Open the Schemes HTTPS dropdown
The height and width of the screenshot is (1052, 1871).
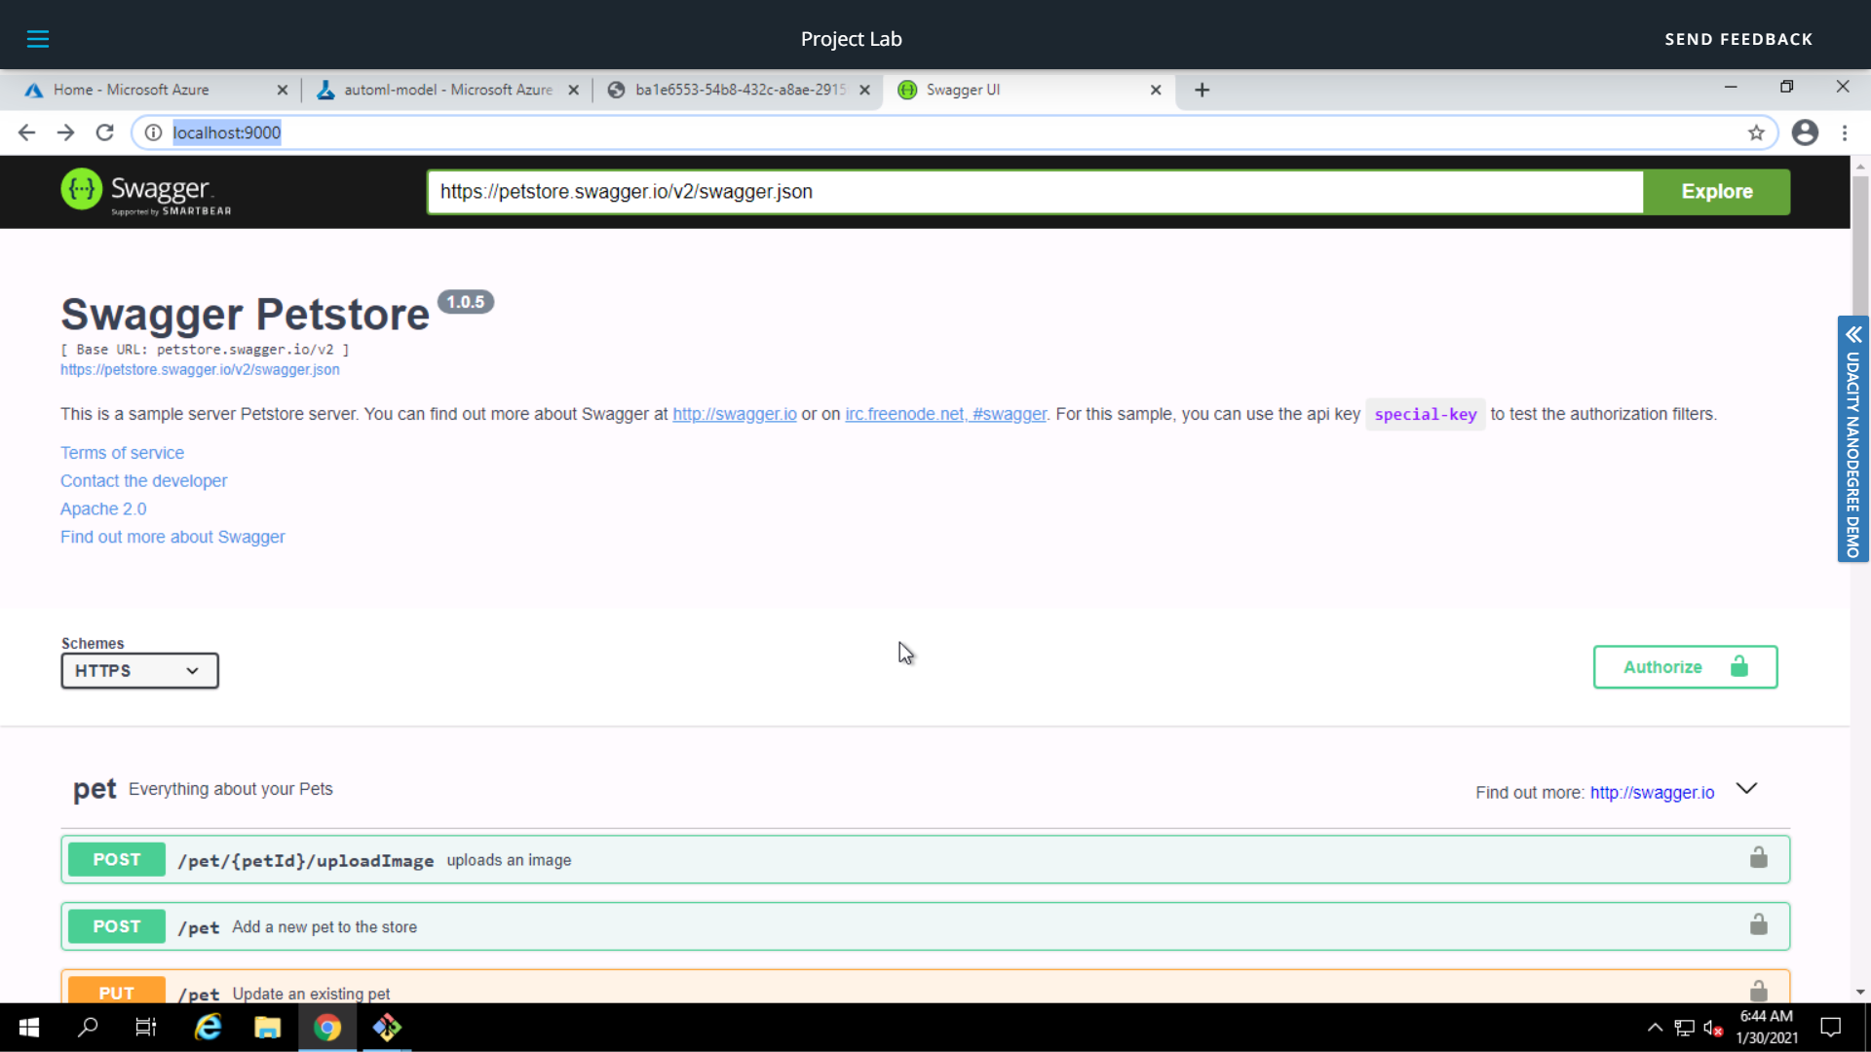pos(138,670)
